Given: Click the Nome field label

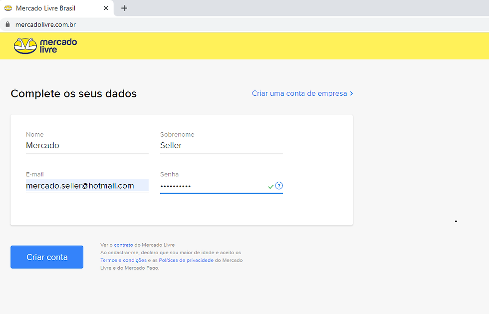Looking at the screenshot, I should 34,134.
